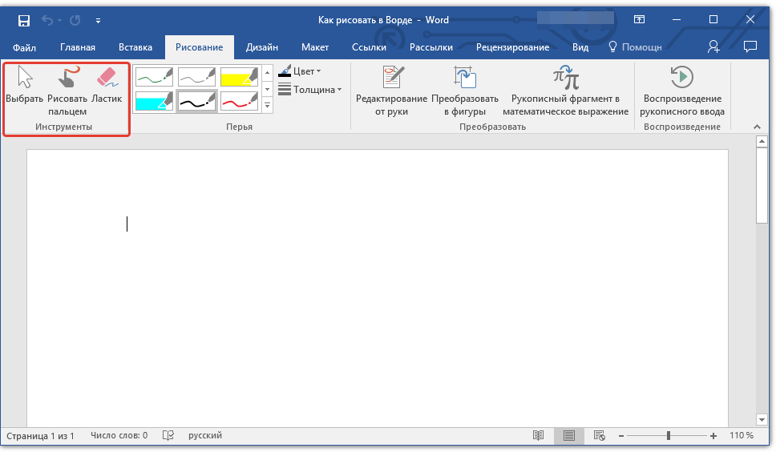Click Страница 1 из 1 status

point(40,436)
